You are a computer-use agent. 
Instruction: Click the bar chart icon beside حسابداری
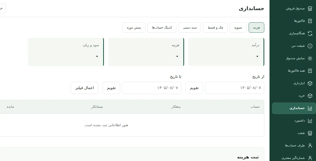tap(310, 108)
